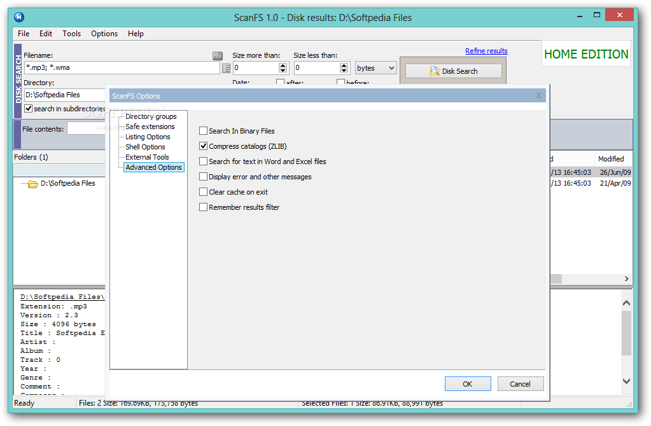Tick the Date before checkbox
This screenshot has height=426, width=651.
(341, 82)
